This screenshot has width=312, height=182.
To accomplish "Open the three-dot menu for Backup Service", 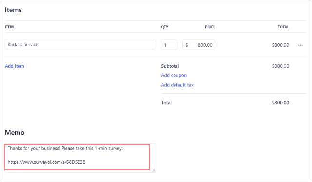I will coord(300,45).
